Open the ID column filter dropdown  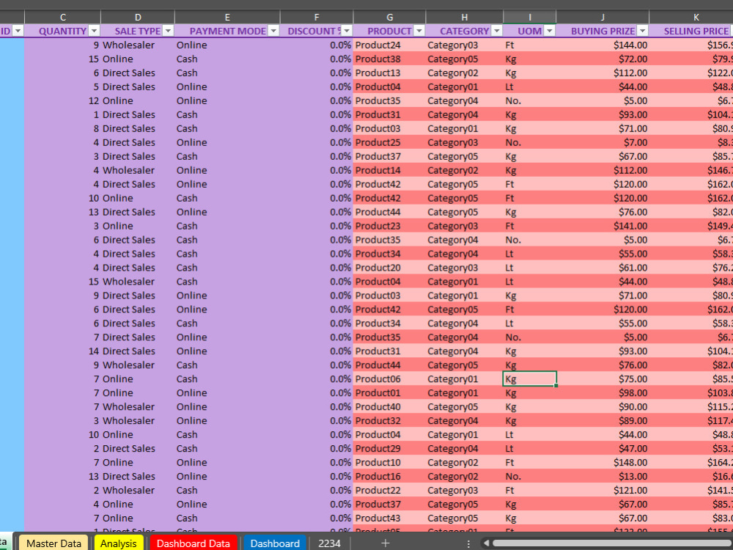point(18,31)
